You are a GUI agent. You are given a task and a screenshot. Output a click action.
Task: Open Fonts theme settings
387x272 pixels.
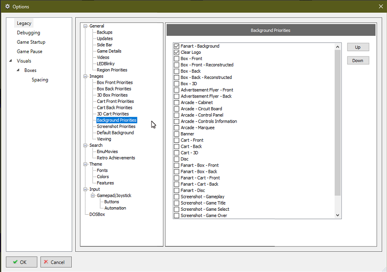(102, 171)
